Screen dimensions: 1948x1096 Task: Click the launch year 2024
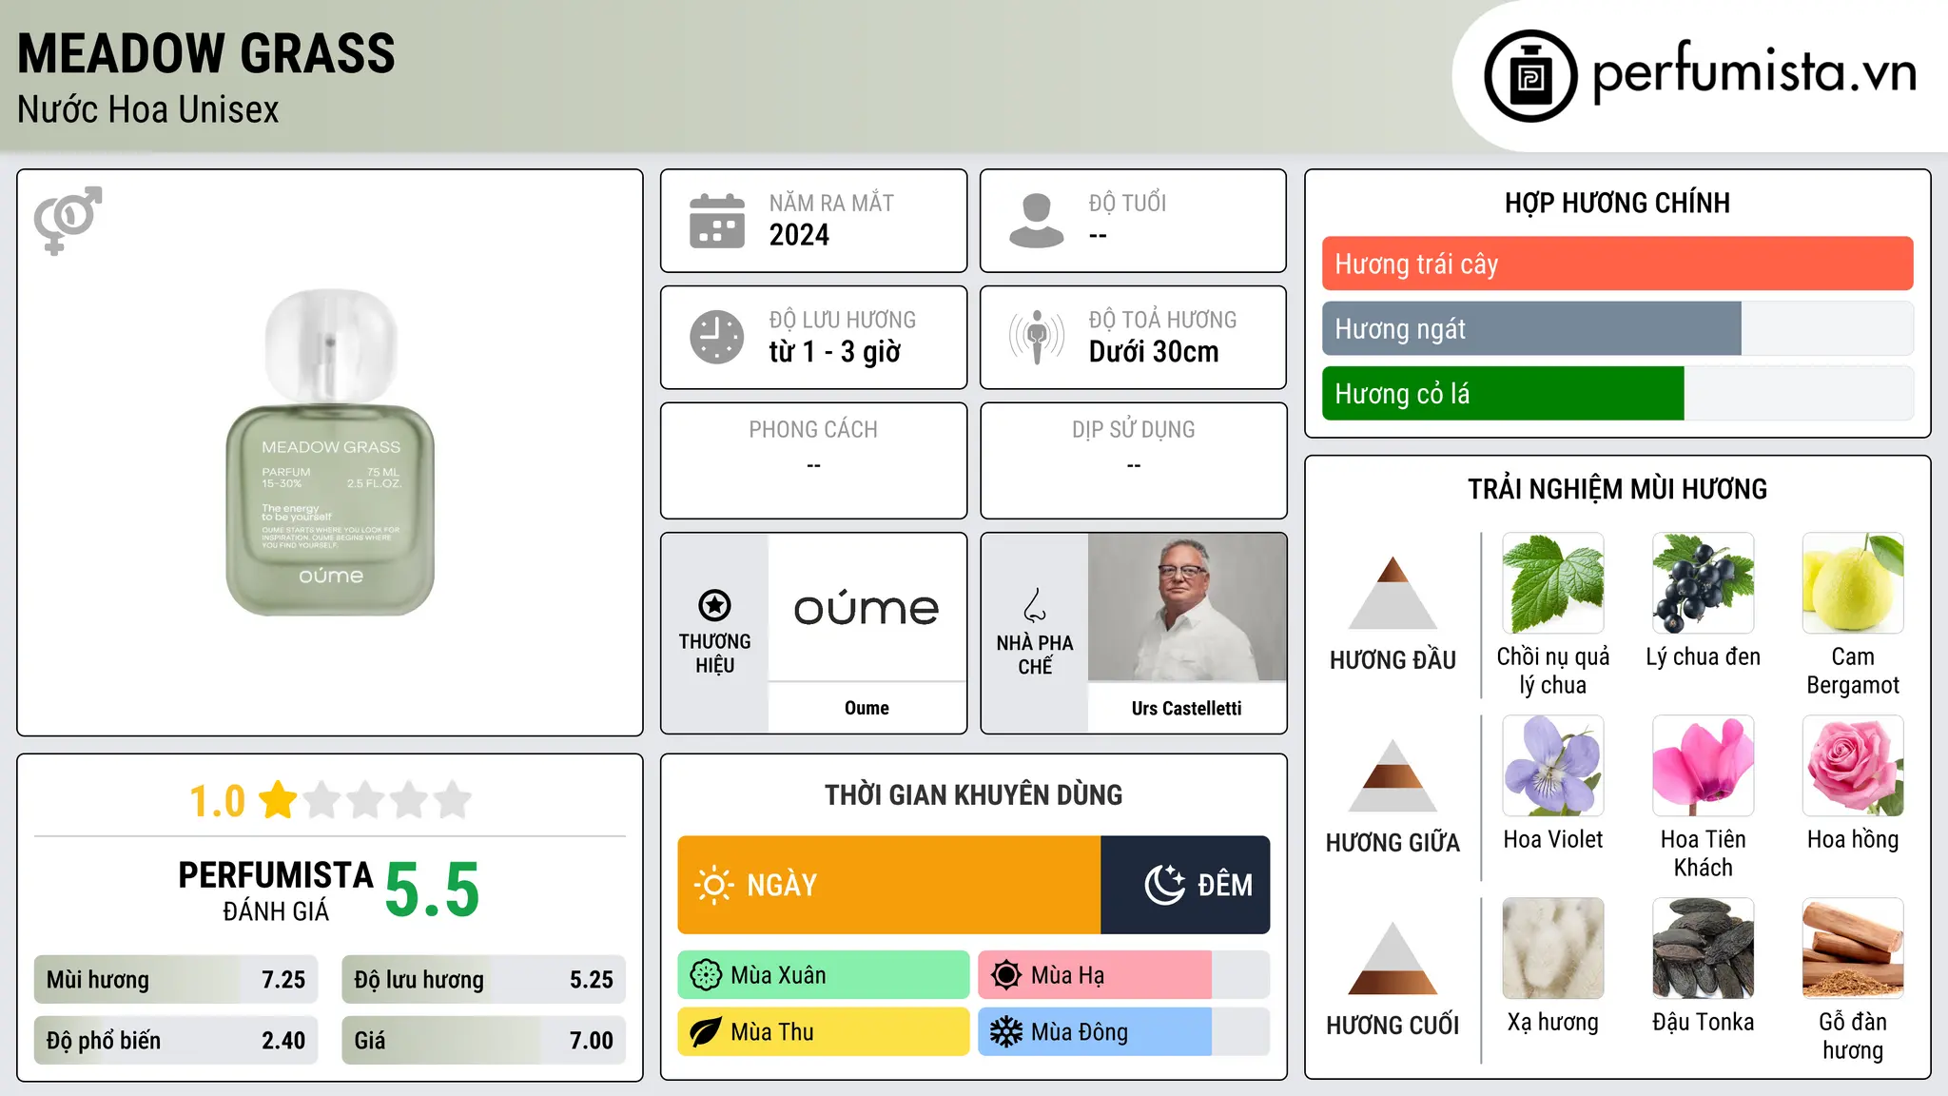point(799,235)
